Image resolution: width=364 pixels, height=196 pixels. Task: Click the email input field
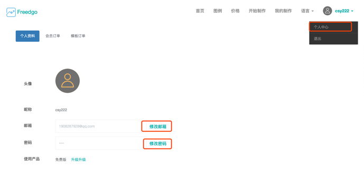pos(101,126)
